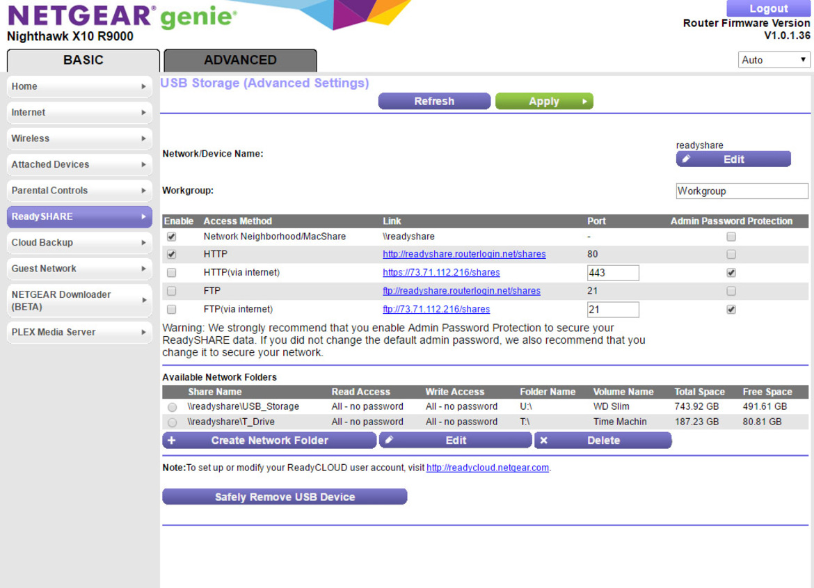This screenshot has width=814, height=588.
Task: Click the Time Machin volume name cell
Action: point(620,422)
